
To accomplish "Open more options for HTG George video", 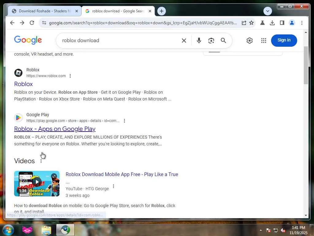I will (113, 186).
